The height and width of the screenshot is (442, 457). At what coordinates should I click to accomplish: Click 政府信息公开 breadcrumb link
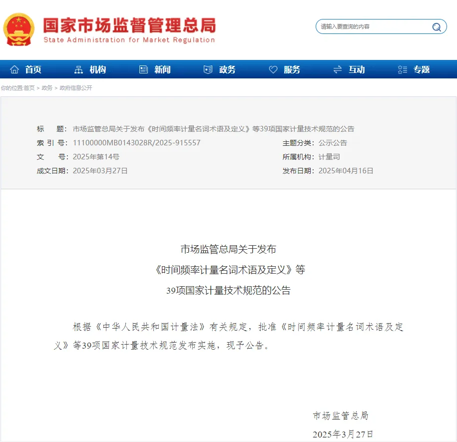click(76, 88)
